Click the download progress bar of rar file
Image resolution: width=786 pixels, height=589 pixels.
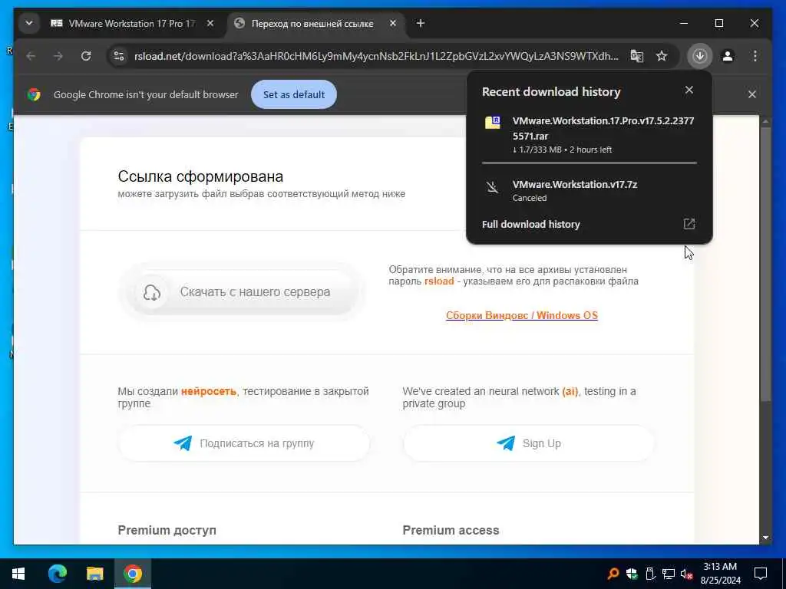(589, 163)
